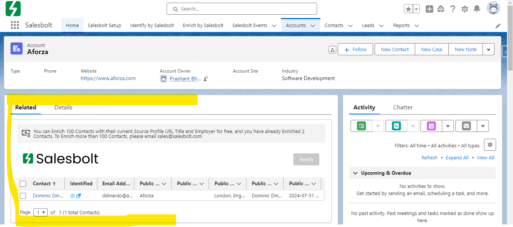Open the Salesbolt Setup tab
The width and height of the screenshot is (513, 227).
105,26
